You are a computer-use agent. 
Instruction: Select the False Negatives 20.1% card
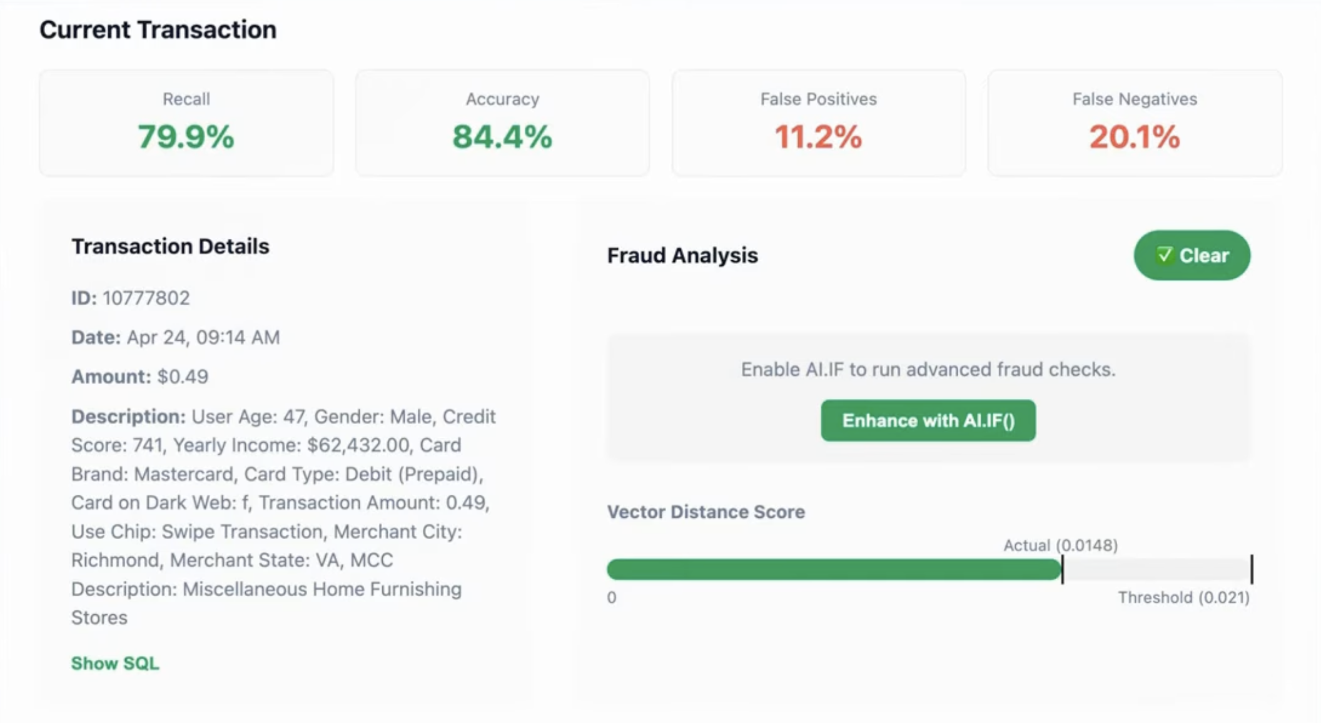tap(1135, 123)
